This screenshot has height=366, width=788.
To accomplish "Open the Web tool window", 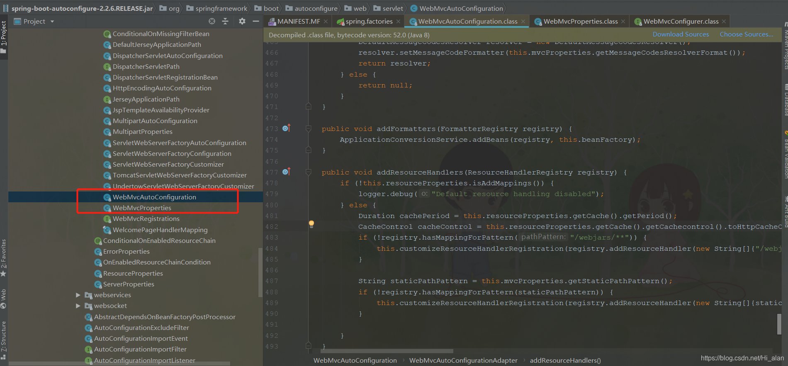I will coord(4,298).
